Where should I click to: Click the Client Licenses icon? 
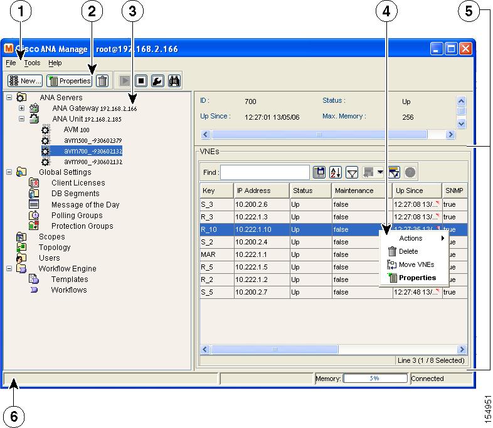click(x=34, y=182)
